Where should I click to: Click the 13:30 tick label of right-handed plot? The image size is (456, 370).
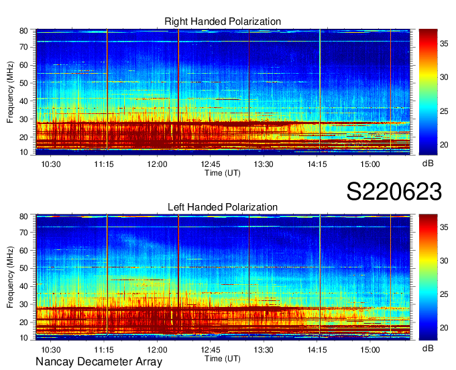(x=264, y=164)
